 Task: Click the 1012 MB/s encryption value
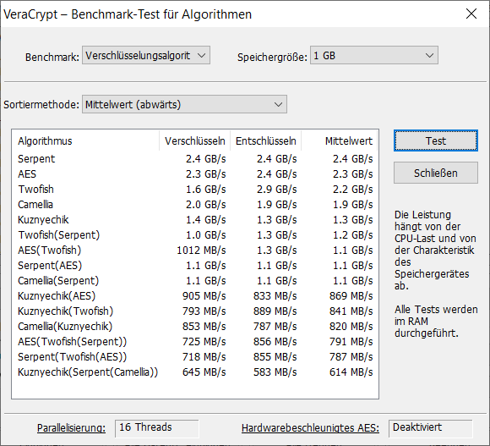201,250
